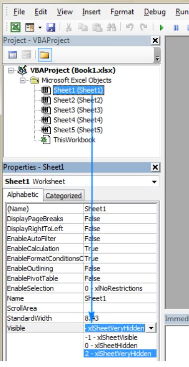
Task: Choose 2 - xlSheetVeryHidden option
Action: (120, 354)
